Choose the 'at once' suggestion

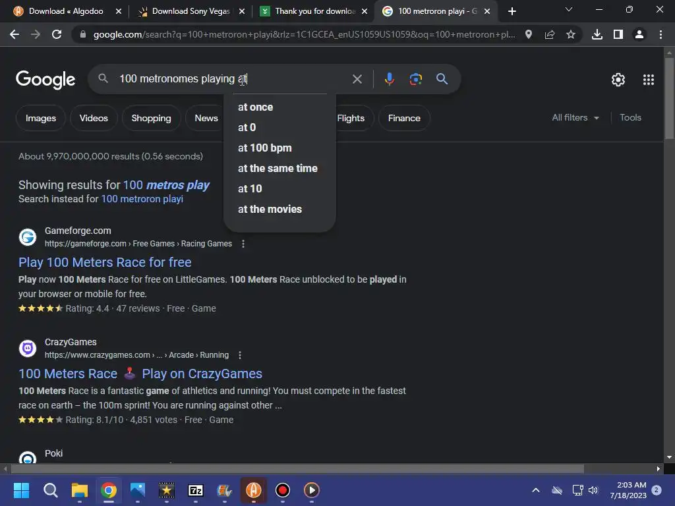point(279,107)
